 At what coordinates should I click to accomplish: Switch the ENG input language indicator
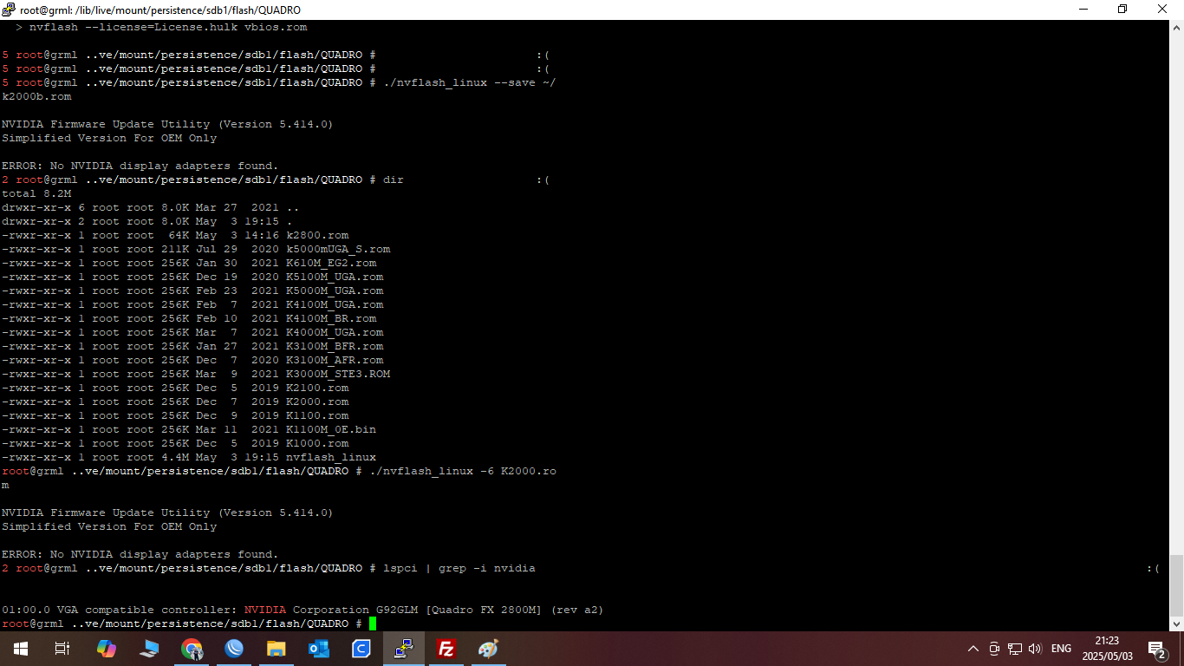[1061, 649]
